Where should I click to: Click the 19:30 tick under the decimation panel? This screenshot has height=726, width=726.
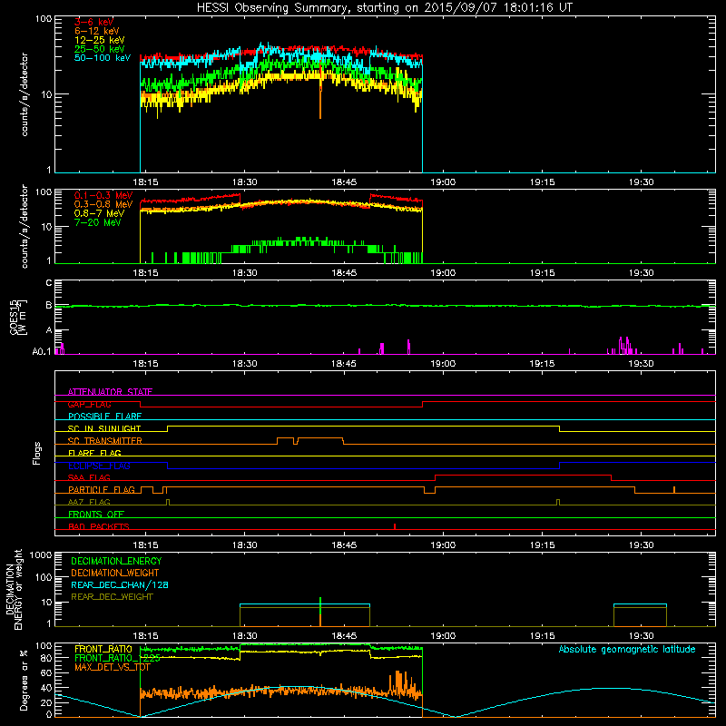click(x=642, y=636)
